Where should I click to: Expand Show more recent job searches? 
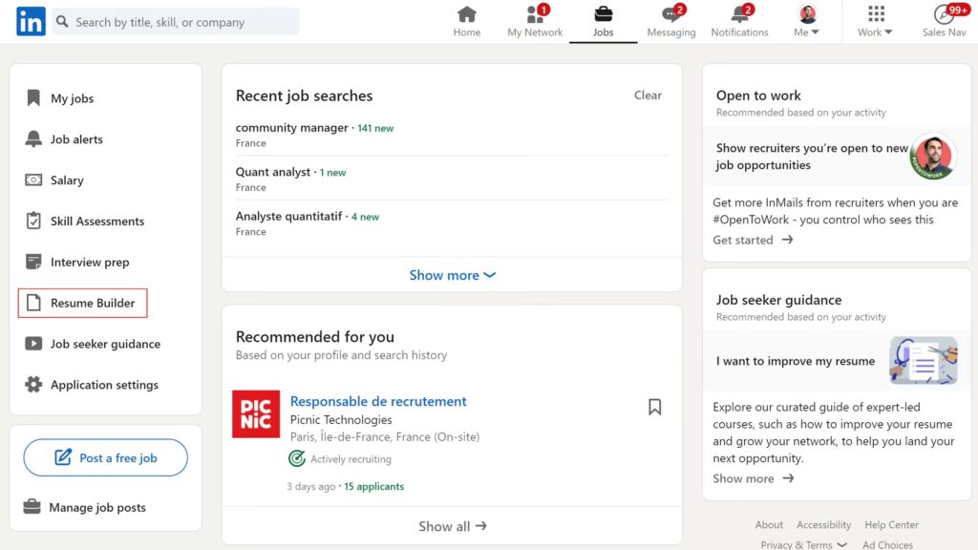pos(452,275)
